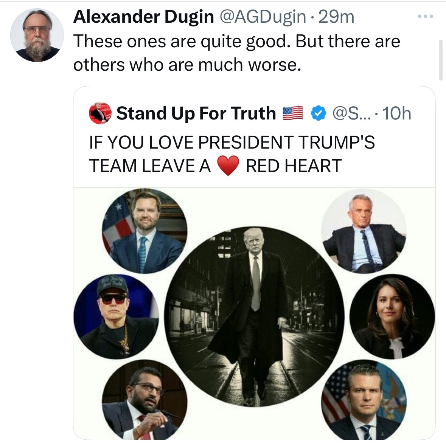Click the truncated @S... handle
446x445 pixels.
(351, 113)
